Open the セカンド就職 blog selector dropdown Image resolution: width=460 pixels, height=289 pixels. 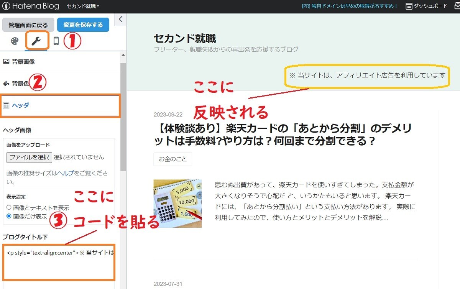tap(81, 6)
